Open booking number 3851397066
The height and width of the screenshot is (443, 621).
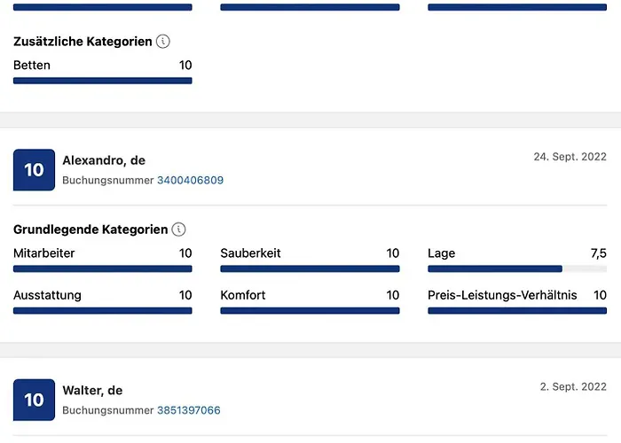point(188,411)
